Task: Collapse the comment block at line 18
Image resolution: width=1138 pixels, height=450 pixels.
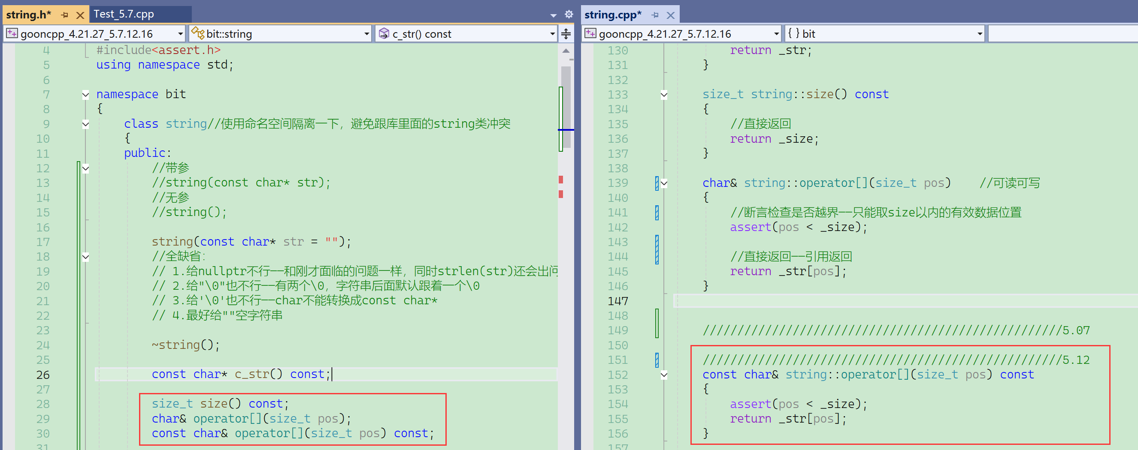Action: [x=86, y=257]
